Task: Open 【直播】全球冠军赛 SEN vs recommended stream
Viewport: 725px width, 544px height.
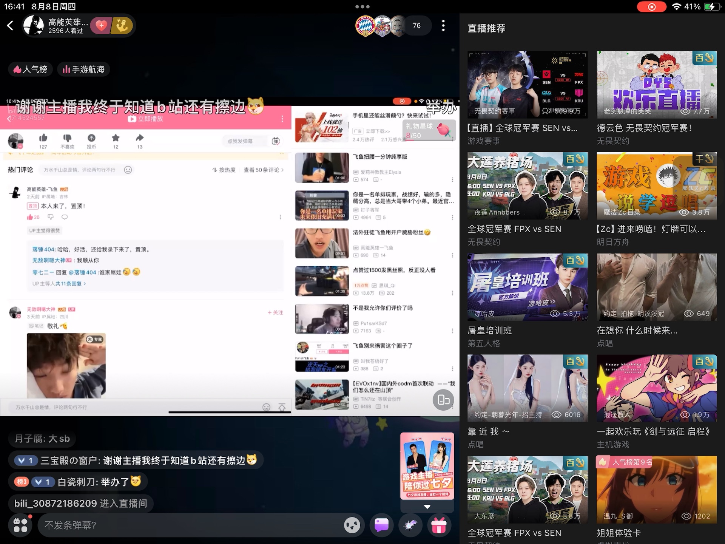Action: pyautogui.click(x=528, y=85)
